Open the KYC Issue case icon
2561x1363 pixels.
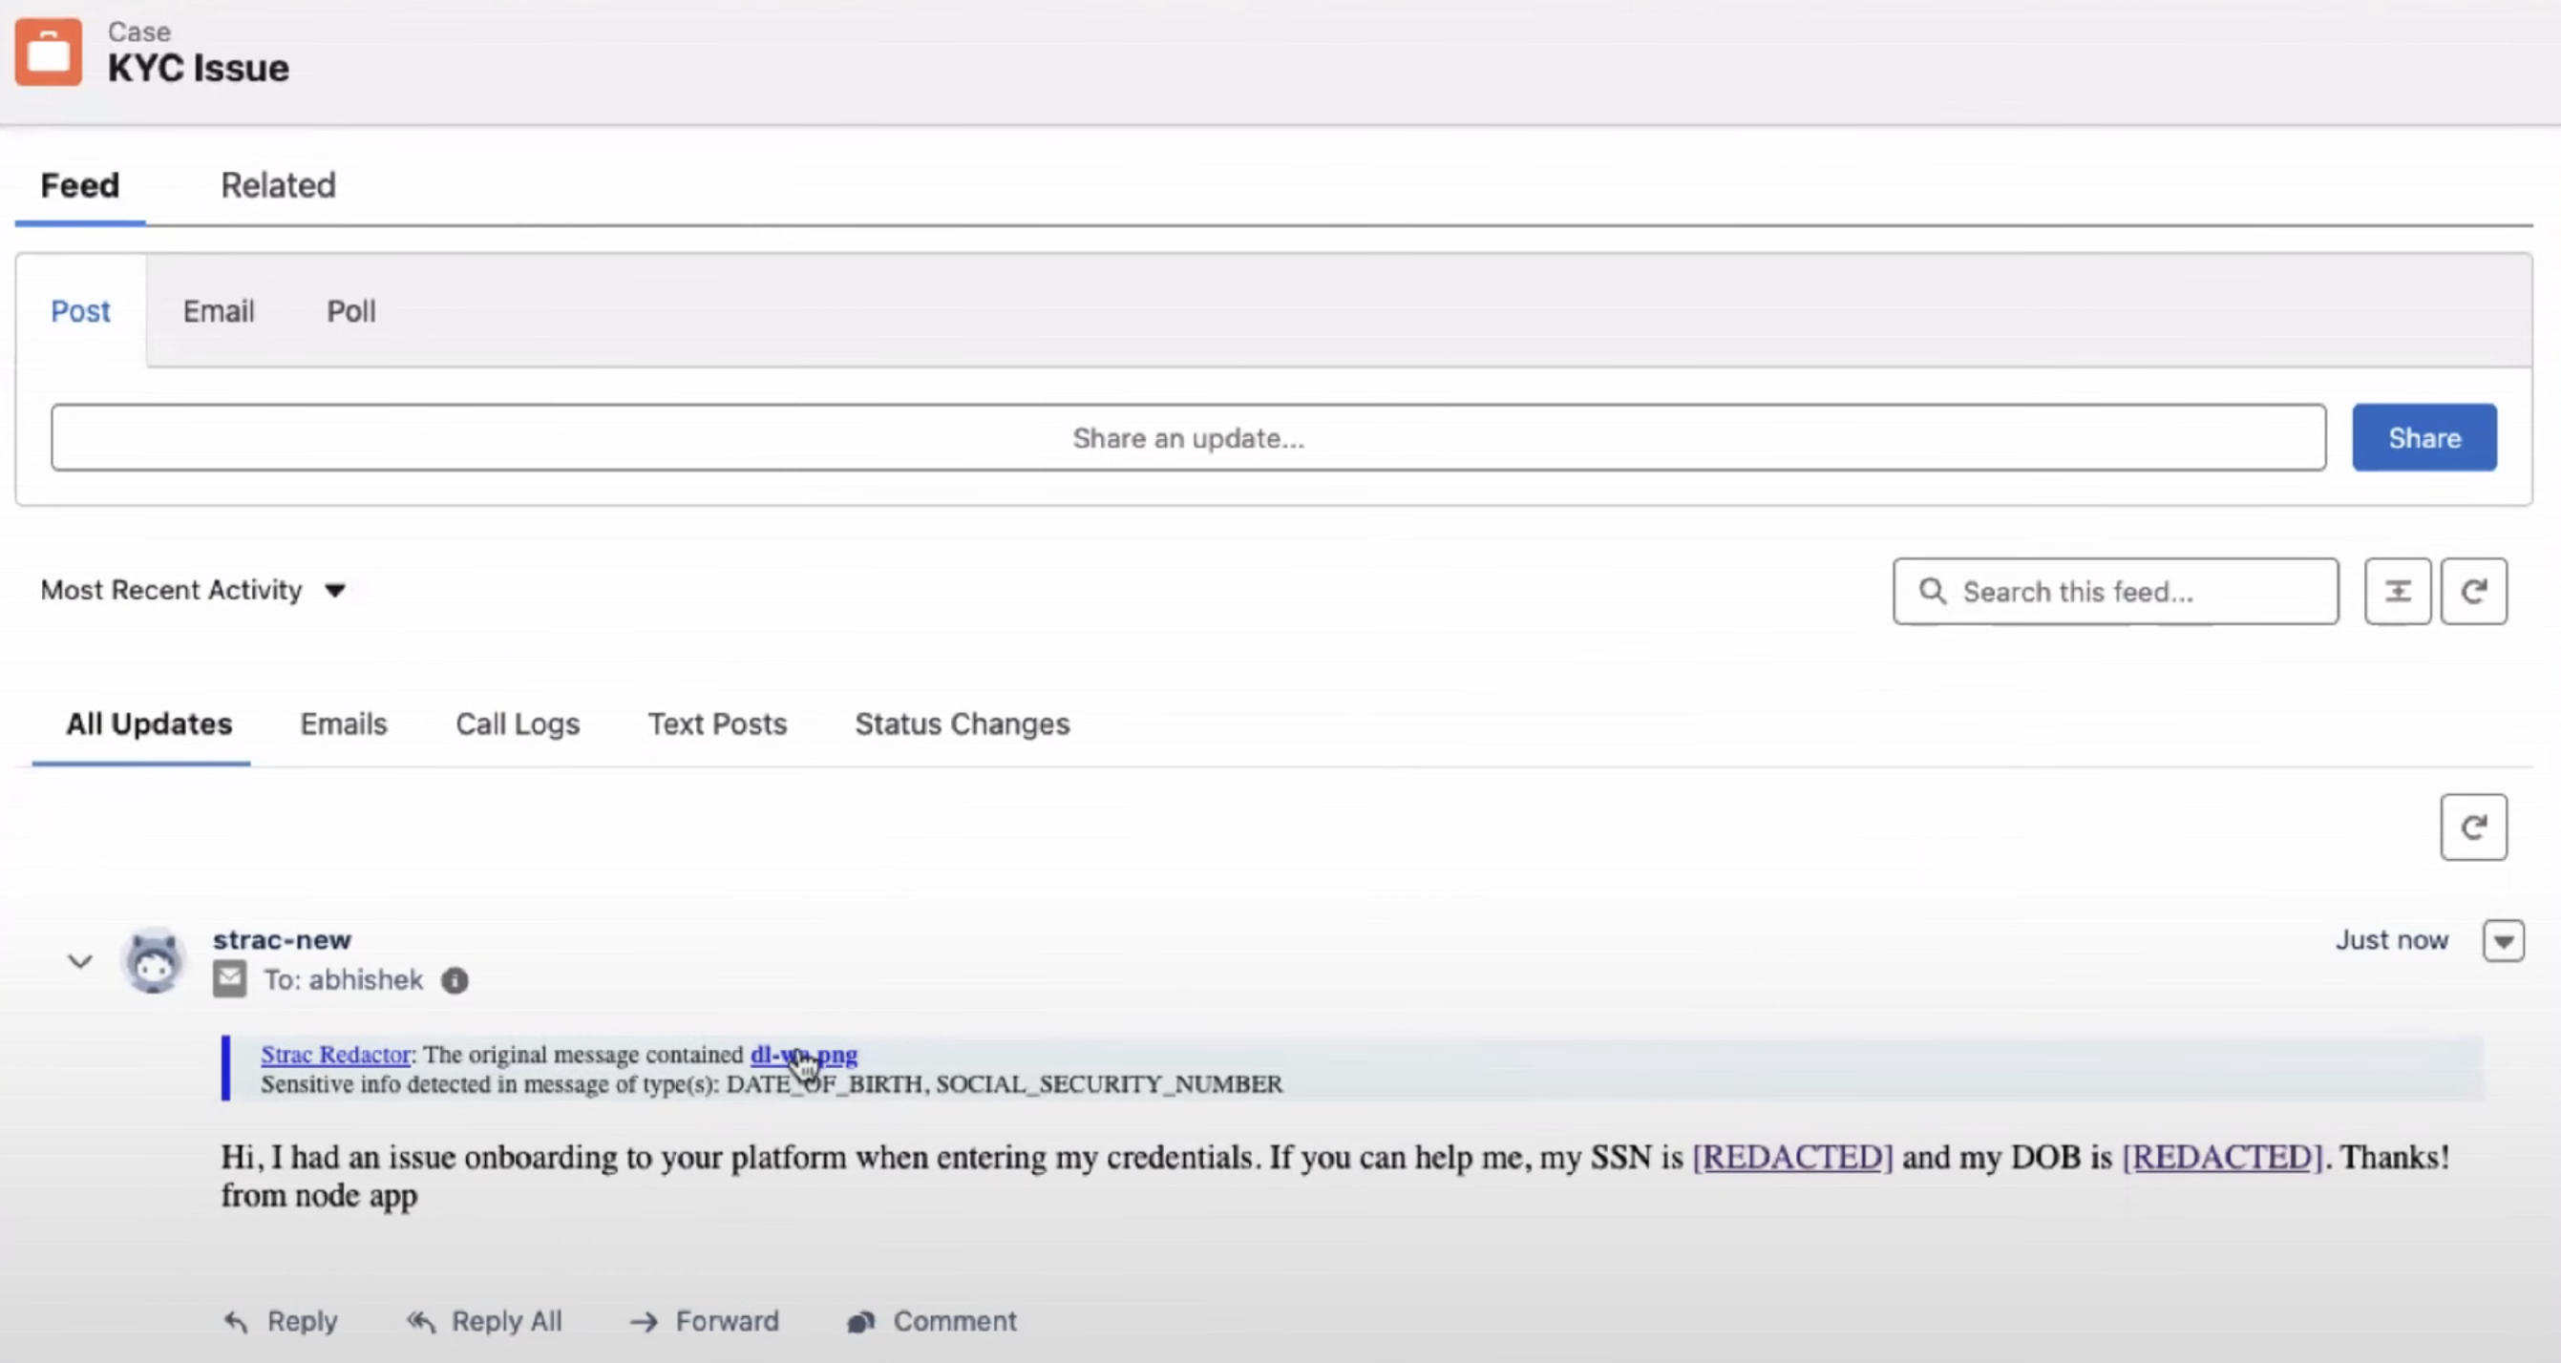click(47, 52)
